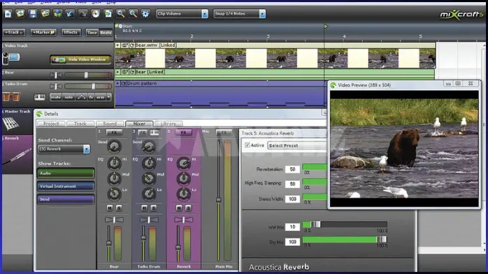Click Hide Video Window button
Screen dimensions: 488x274
(x=80, y=59)
